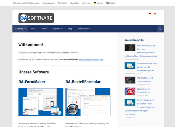
Task: Read 'Formular auf eine neue Version' article
Action: coord(147,67)
